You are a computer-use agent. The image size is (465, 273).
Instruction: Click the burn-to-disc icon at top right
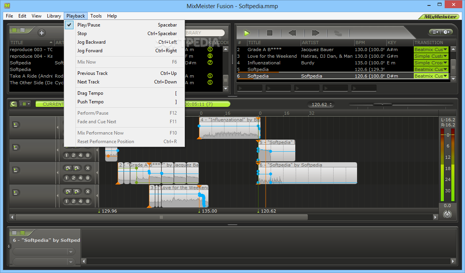(x=447, y=32)
